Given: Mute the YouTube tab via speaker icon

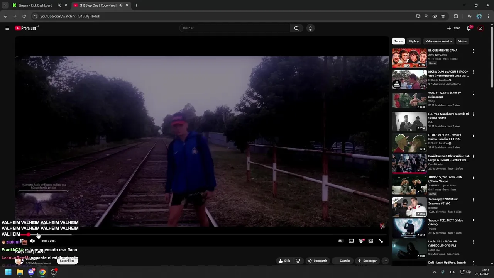Looking at the screenshot, I should coord(121,5).
